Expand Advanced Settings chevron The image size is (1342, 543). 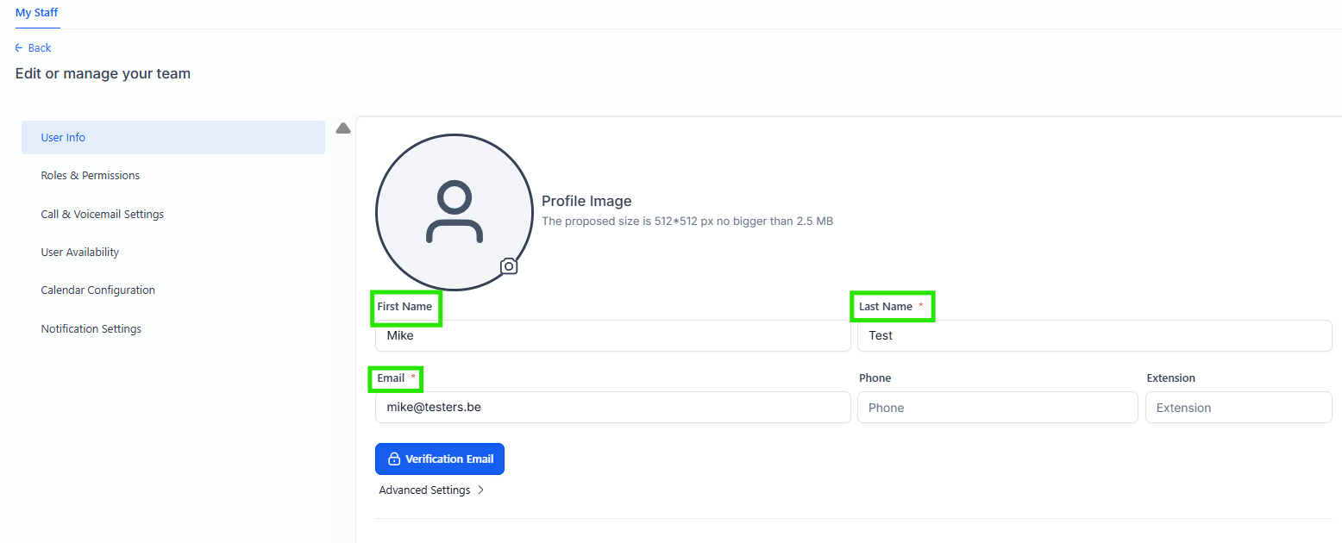[480, 490]
